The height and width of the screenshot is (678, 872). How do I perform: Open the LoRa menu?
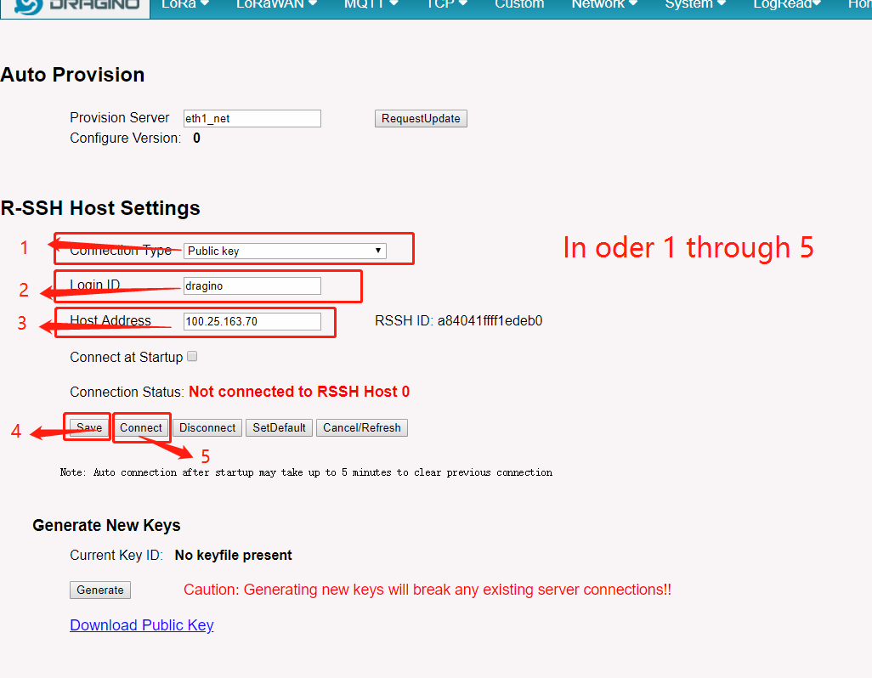(185, 4)
